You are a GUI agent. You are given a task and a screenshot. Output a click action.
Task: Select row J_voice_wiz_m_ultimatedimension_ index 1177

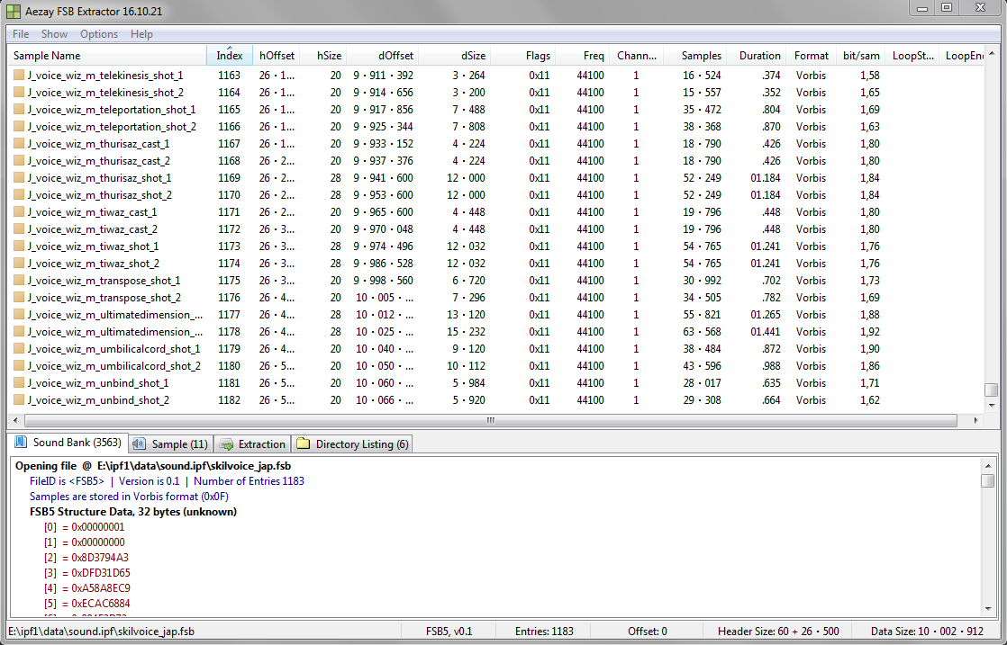click(x=494, y=315)
